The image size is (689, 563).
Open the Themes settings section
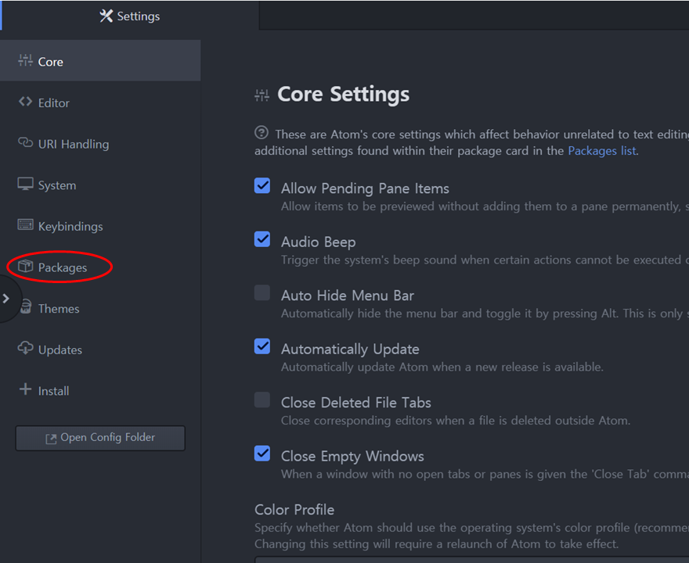58,309
